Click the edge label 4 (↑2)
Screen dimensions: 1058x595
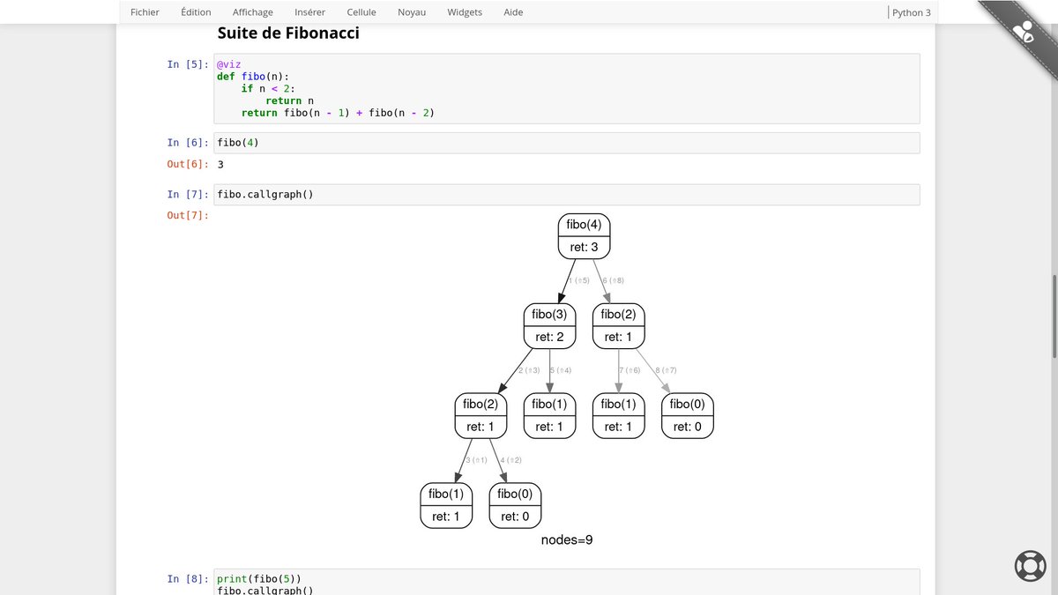pos(511,460)
